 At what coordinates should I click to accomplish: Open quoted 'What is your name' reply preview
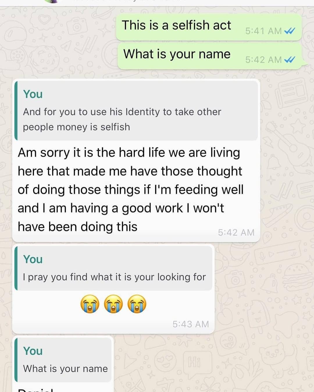pos(63,360)
